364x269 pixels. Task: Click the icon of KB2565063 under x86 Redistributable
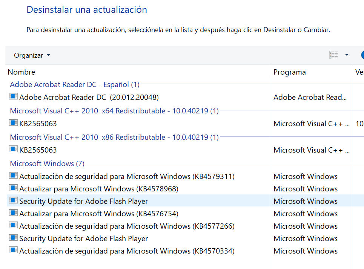13,149
